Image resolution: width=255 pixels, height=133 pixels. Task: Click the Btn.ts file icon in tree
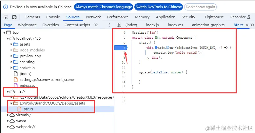point(19,109)
